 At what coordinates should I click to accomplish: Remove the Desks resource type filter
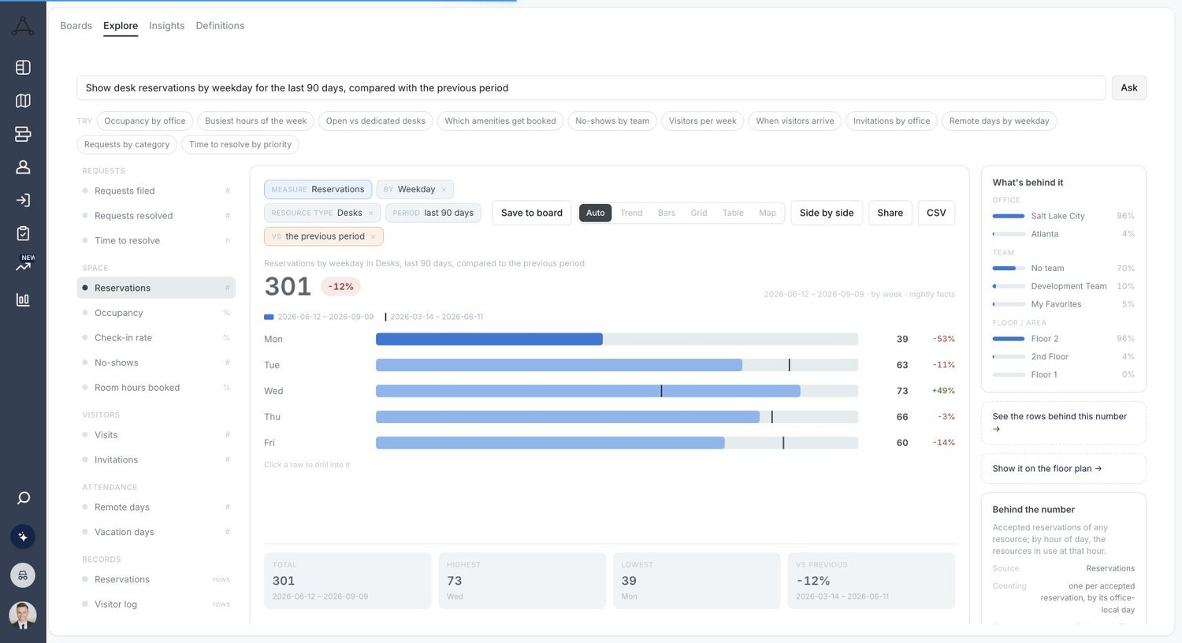click(x=370, y=214)
